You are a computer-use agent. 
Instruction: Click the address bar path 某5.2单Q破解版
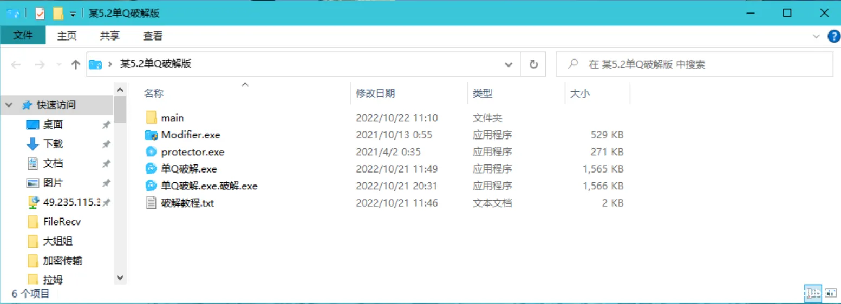click(x=155, y=64)
